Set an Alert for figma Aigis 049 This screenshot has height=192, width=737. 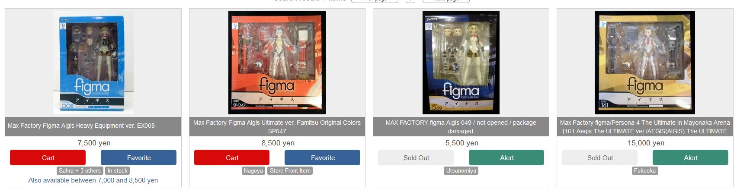(x=506, y=157)
